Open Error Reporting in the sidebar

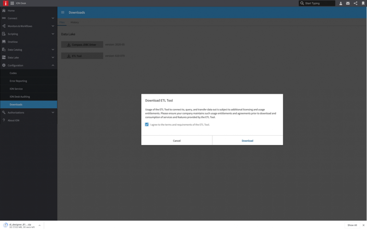pos(18,81)
